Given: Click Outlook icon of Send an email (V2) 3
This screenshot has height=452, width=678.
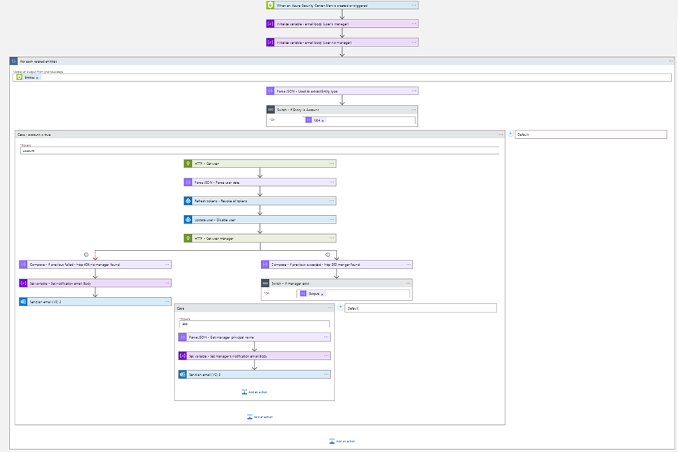Looking at the screenshot, I should click(182, 374).
